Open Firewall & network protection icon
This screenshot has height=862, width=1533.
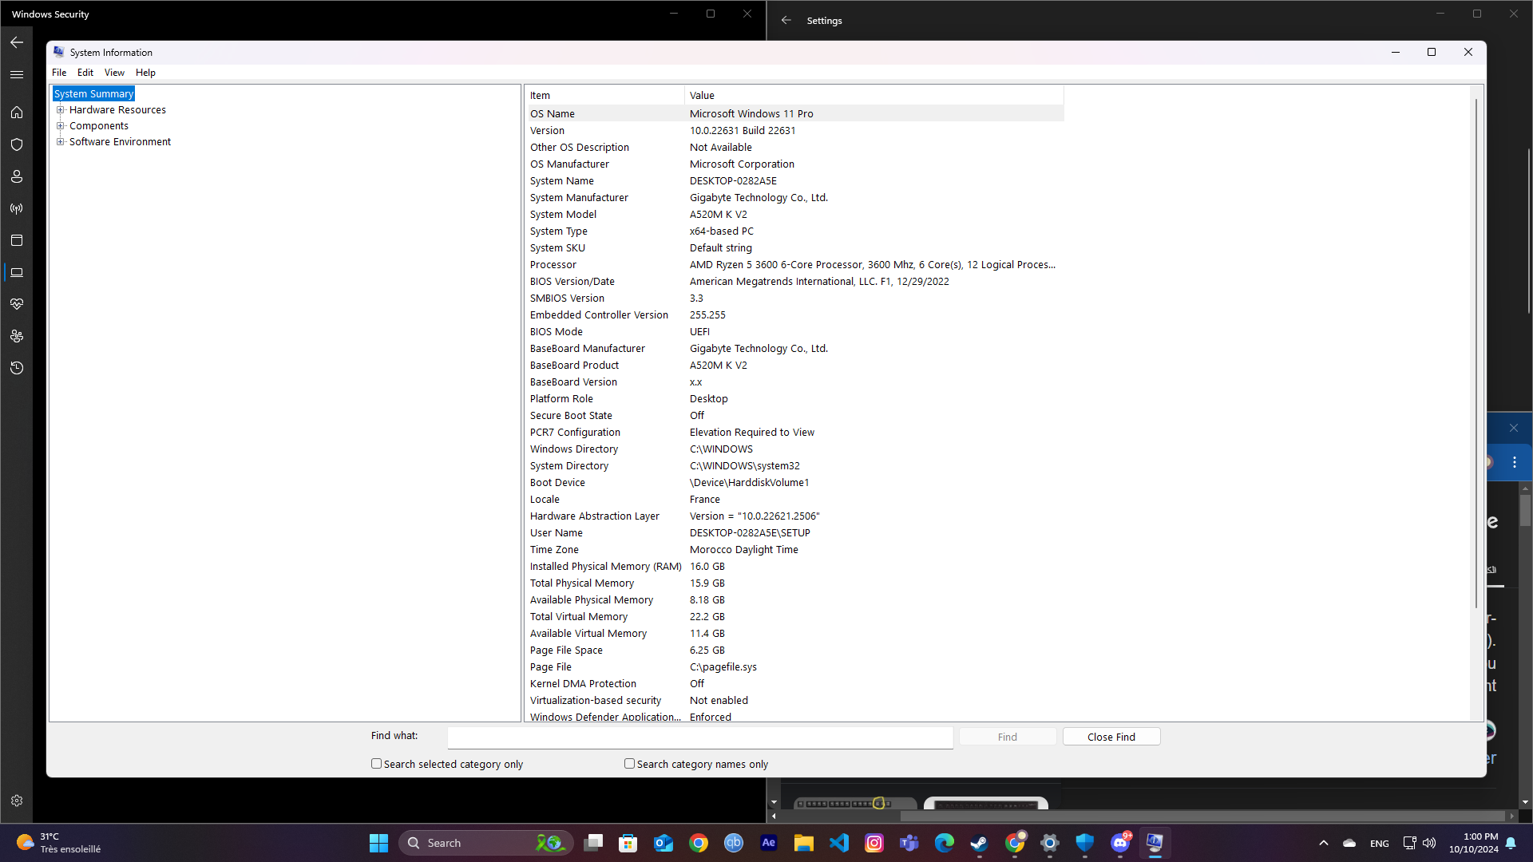point(17,208)
